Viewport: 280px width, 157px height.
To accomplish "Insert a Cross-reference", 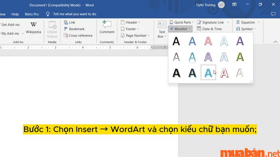I will [x=78, y=35].
